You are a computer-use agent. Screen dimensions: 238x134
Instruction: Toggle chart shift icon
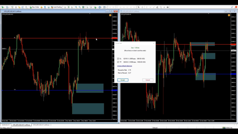[x=91, y=7]
